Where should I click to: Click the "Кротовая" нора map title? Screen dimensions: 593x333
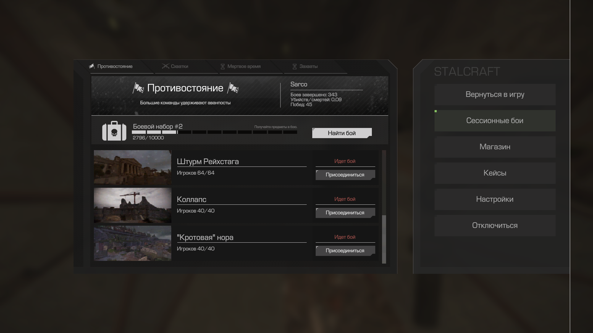pos(205,237)
